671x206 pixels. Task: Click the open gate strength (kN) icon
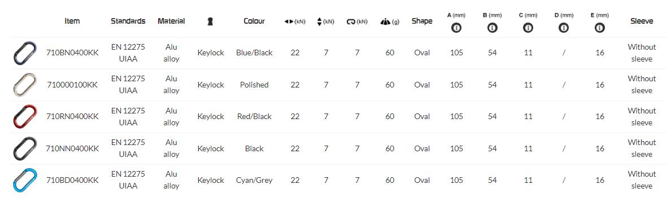click(x=351, y=22)
